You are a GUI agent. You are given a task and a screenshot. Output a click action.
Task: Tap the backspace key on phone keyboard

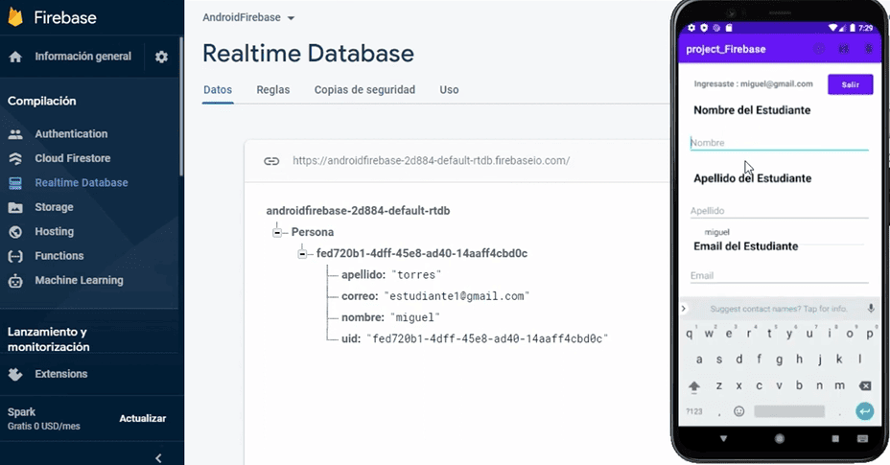(865, 385)
